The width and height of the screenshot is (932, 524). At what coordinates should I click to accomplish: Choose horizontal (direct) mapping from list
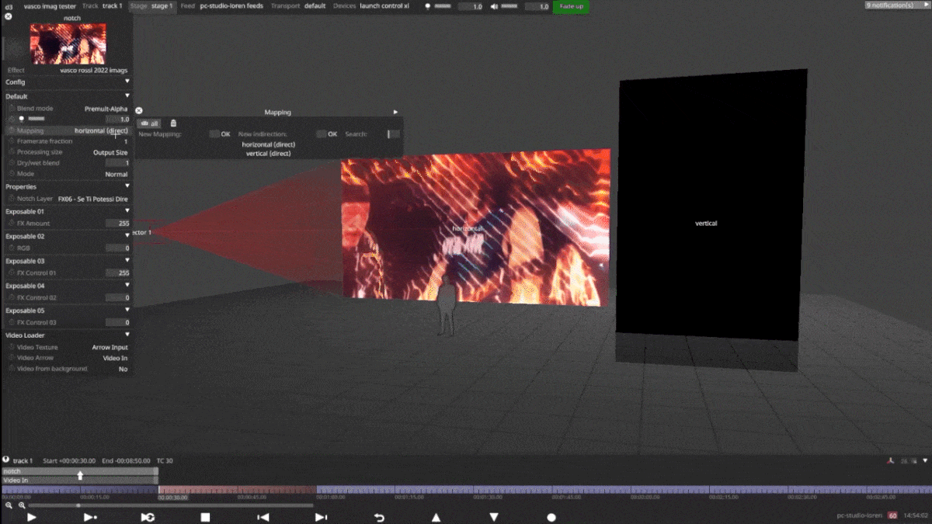point(268,144)
